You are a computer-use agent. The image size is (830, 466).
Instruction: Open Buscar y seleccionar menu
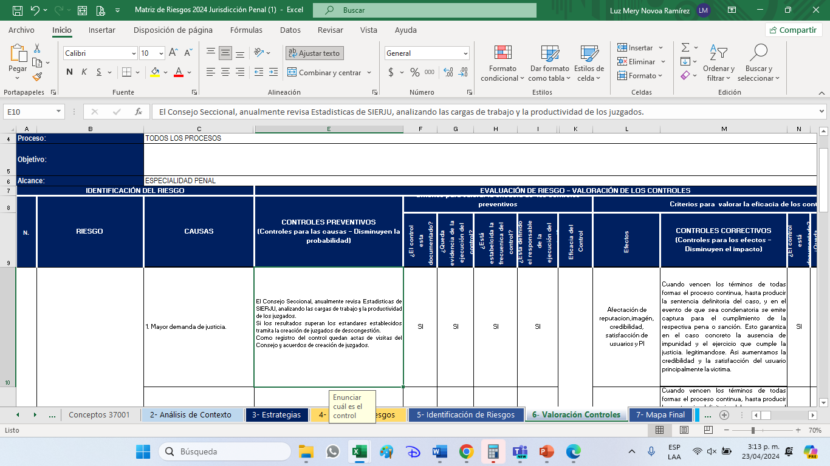[x=758, y=64]
